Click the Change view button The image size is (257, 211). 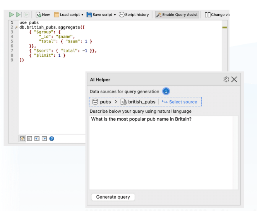pos(217,15)
